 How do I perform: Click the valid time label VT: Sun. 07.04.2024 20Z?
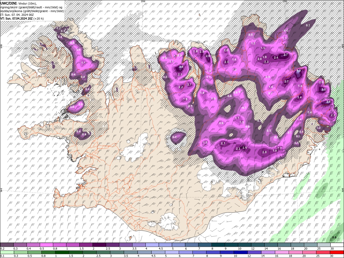click(x=16, y=19)
